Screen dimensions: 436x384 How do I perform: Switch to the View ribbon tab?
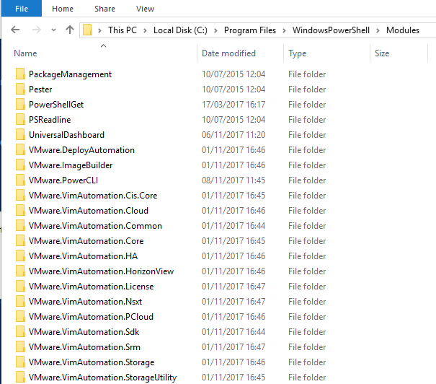pyautogui.click(x=145, y=9)
